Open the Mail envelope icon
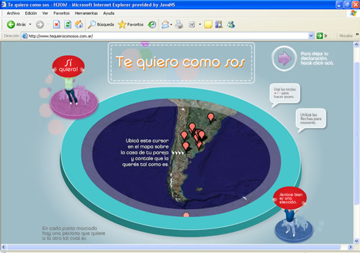 tap(165, 24)
